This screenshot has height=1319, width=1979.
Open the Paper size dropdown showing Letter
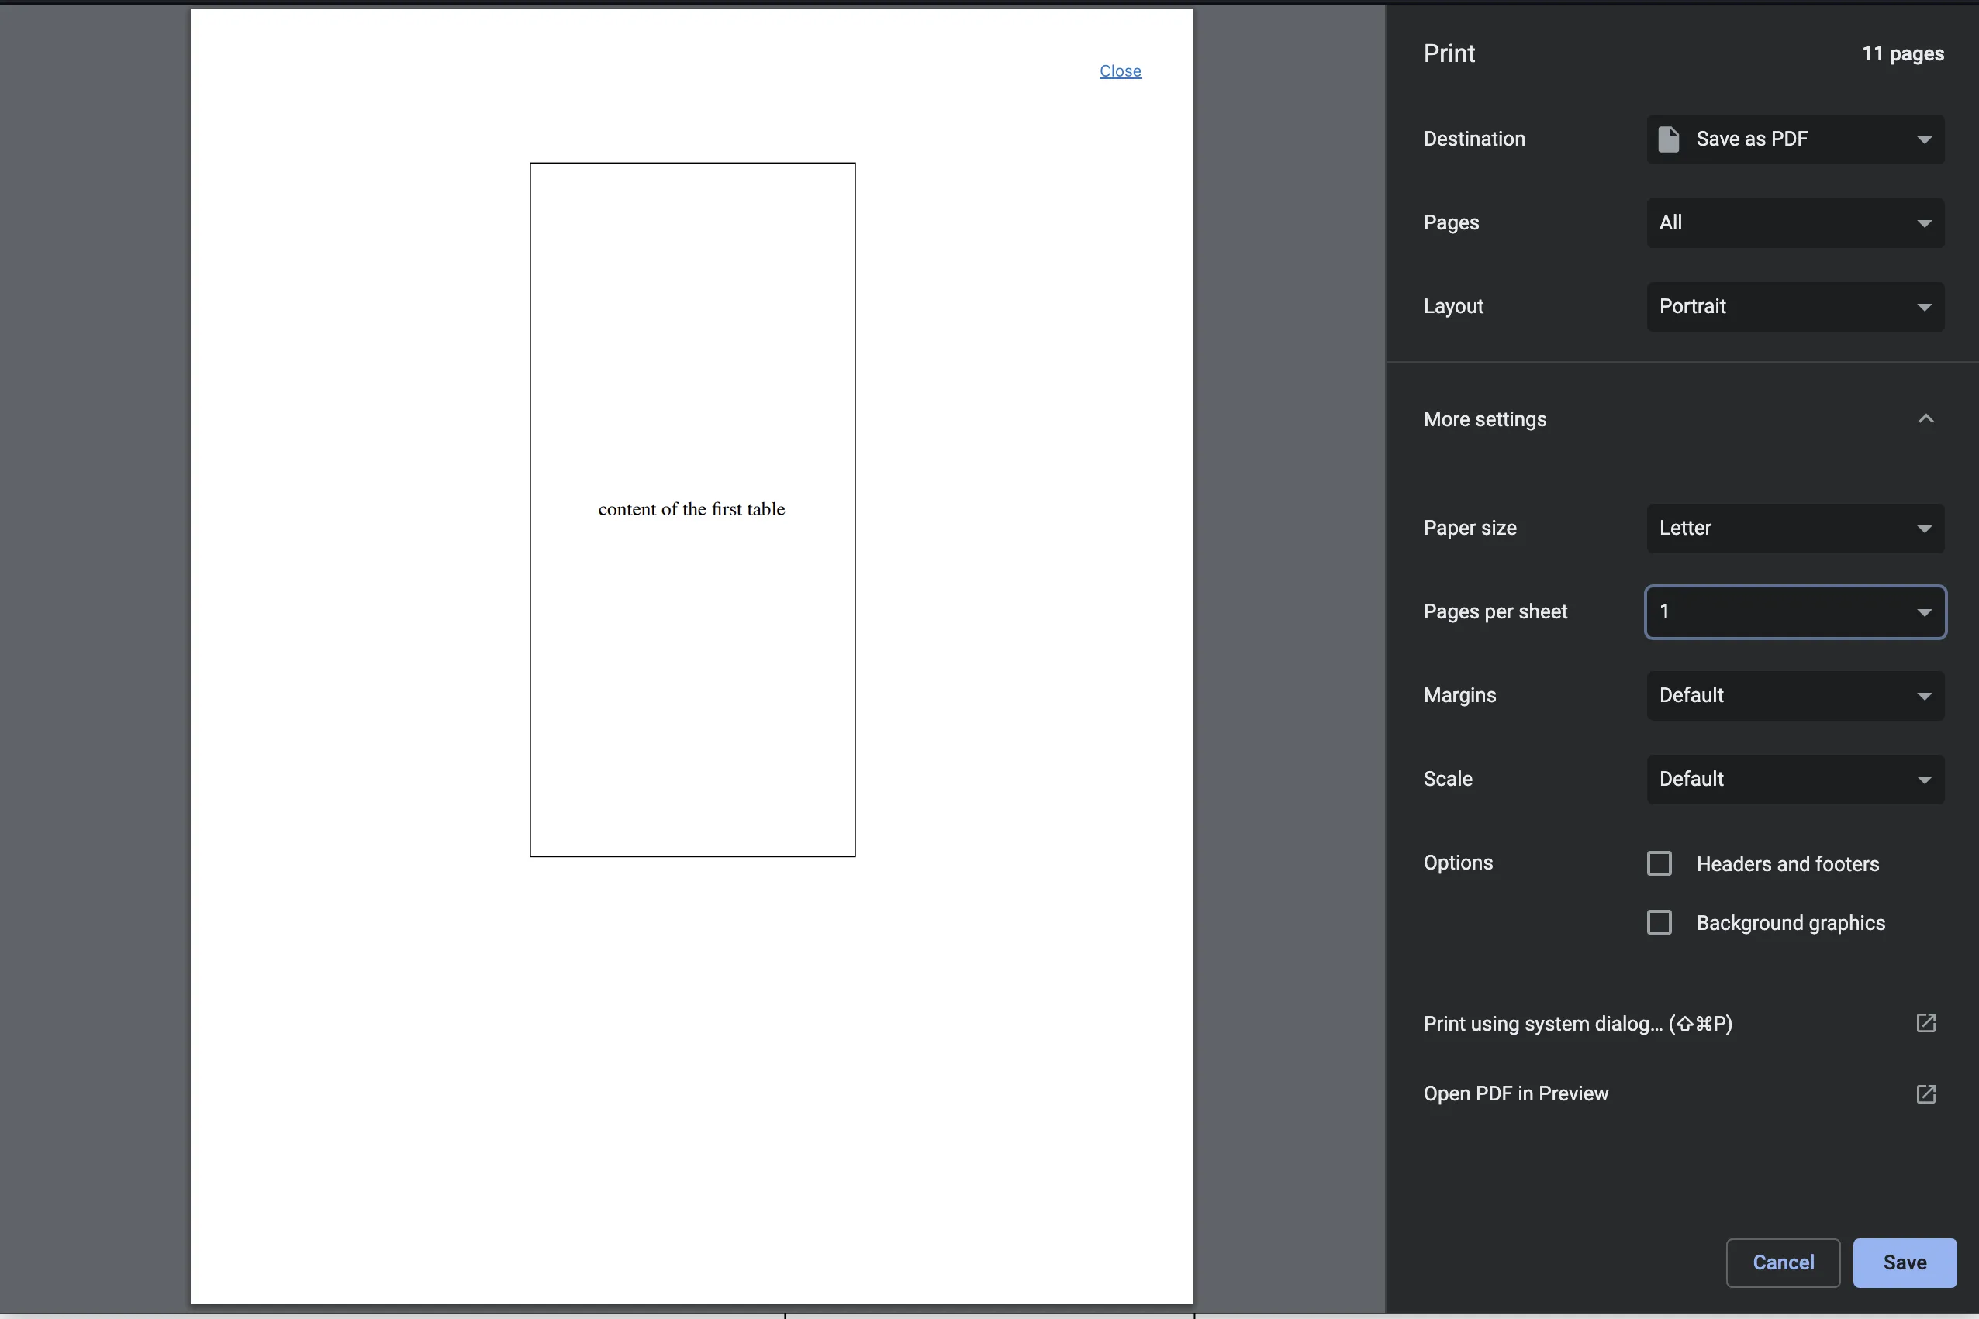1794,529
